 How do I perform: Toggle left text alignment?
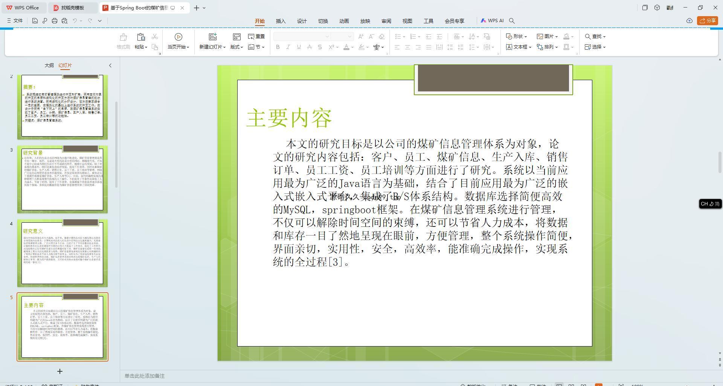click(397, 47)
